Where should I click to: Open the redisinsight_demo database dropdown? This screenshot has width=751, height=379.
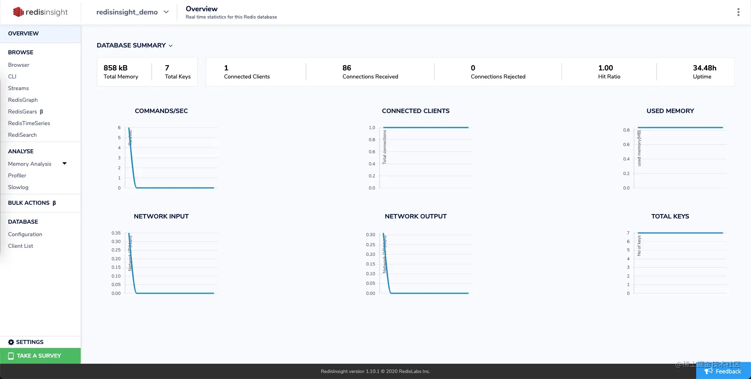tap(132, 12)
